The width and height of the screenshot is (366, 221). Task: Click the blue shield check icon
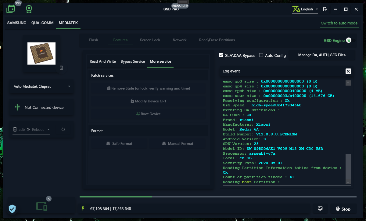[12, 209]
